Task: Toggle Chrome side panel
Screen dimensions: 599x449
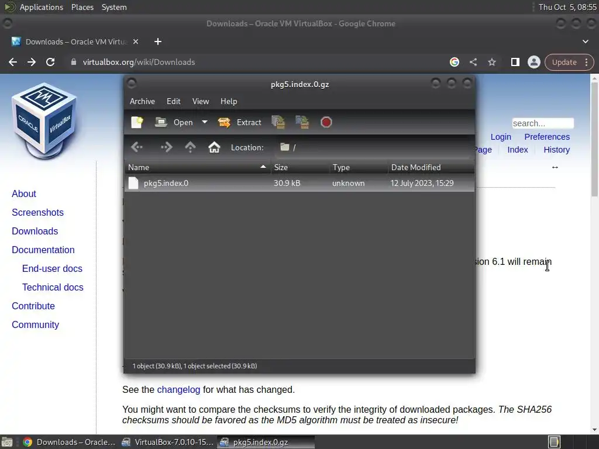Action: [x=515, y=62]
